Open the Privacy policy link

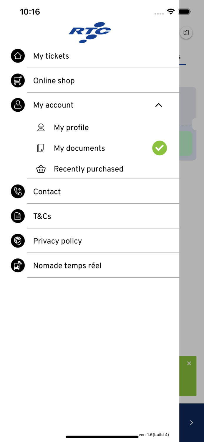[58, 241]
